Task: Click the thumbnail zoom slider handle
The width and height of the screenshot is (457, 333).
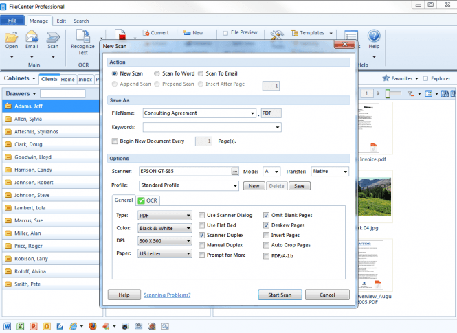Action: pos(388,93)
